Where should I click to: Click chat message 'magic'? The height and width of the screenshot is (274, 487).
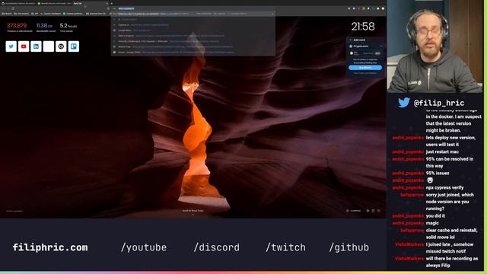click(x=432, y=223)
